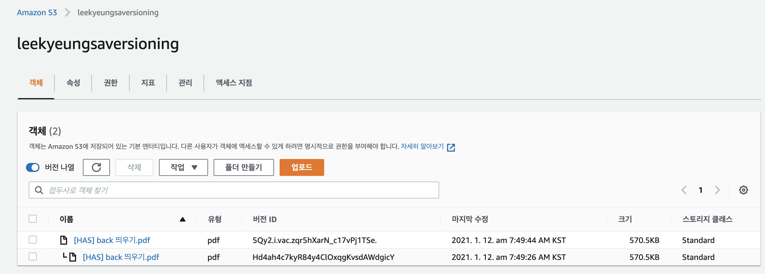The height and width of the screenshot is (274, 765).
Task: Go to next page arrow
Action: (x=717, y=190)
